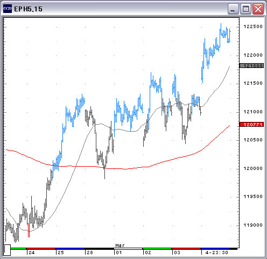Click the CQG logo icon in title bar
This screenshot has height=259, width=267.
point(8,9)
